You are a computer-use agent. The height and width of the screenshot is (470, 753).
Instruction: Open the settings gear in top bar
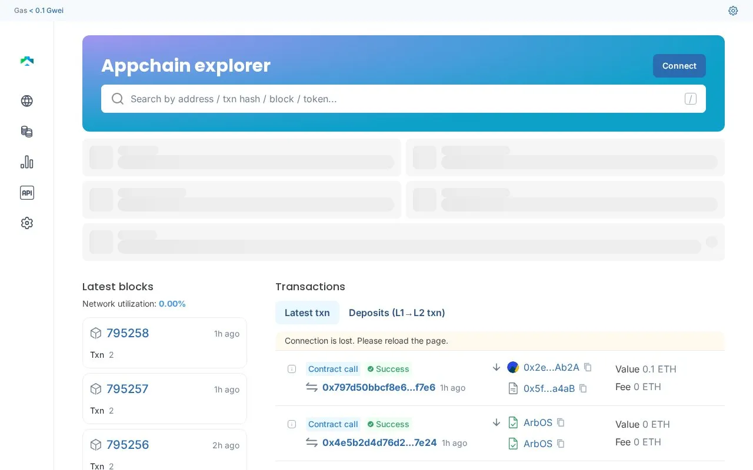tap(733, 11)
